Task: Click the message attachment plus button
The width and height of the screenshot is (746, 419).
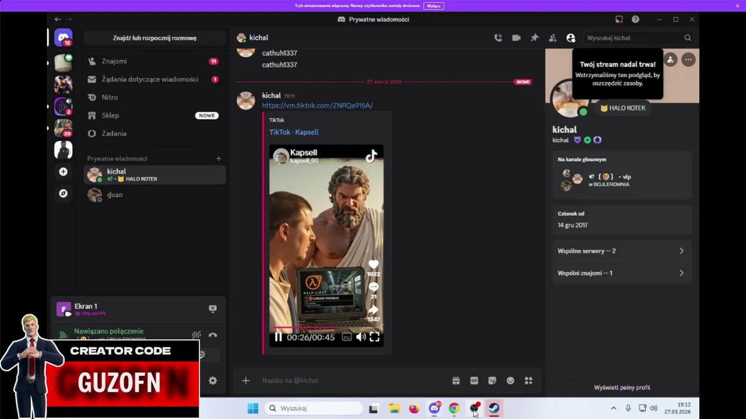Action: click(246, 381)
